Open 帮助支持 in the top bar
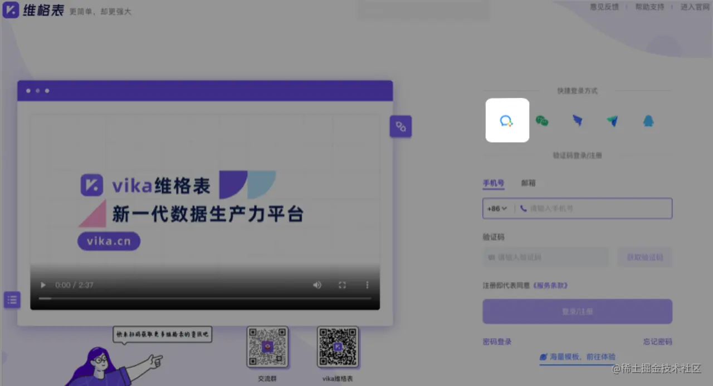Screen dimensions: 713x386 [x=649, y=7]
